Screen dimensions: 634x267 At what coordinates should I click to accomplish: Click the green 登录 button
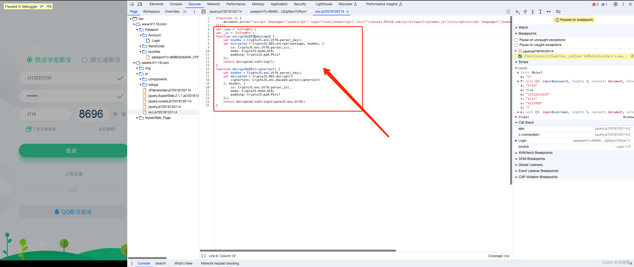coord(73,151)
